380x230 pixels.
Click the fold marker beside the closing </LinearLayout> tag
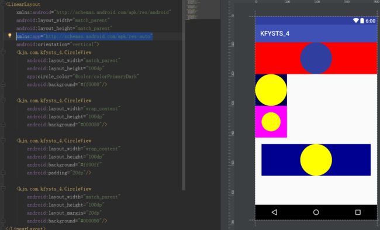(x=3, y=228)
